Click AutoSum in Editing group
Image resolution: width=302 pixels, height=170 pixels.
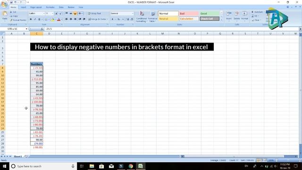point(257,12)
